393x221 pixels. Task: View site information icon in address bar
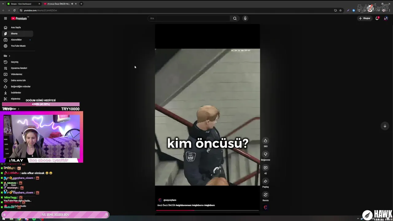[21, 10]
